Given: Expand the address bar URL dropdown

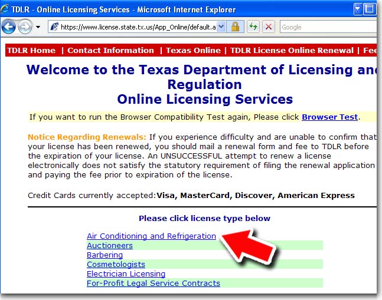Looking at the screenshot, I should (x=221, y=27).
